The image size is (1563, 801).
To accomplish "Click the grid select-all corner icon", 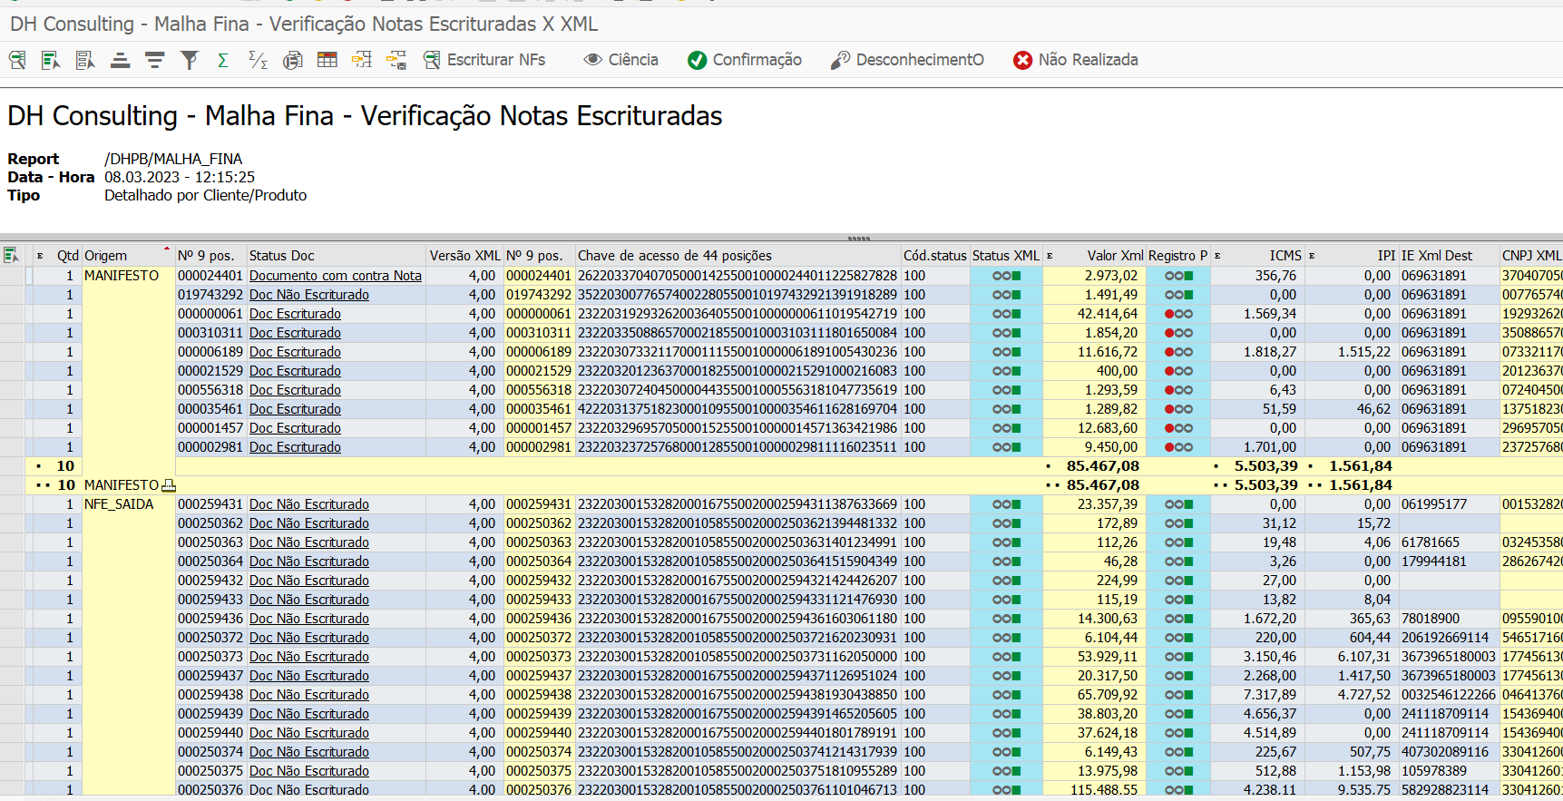I will tap(11, 255).
